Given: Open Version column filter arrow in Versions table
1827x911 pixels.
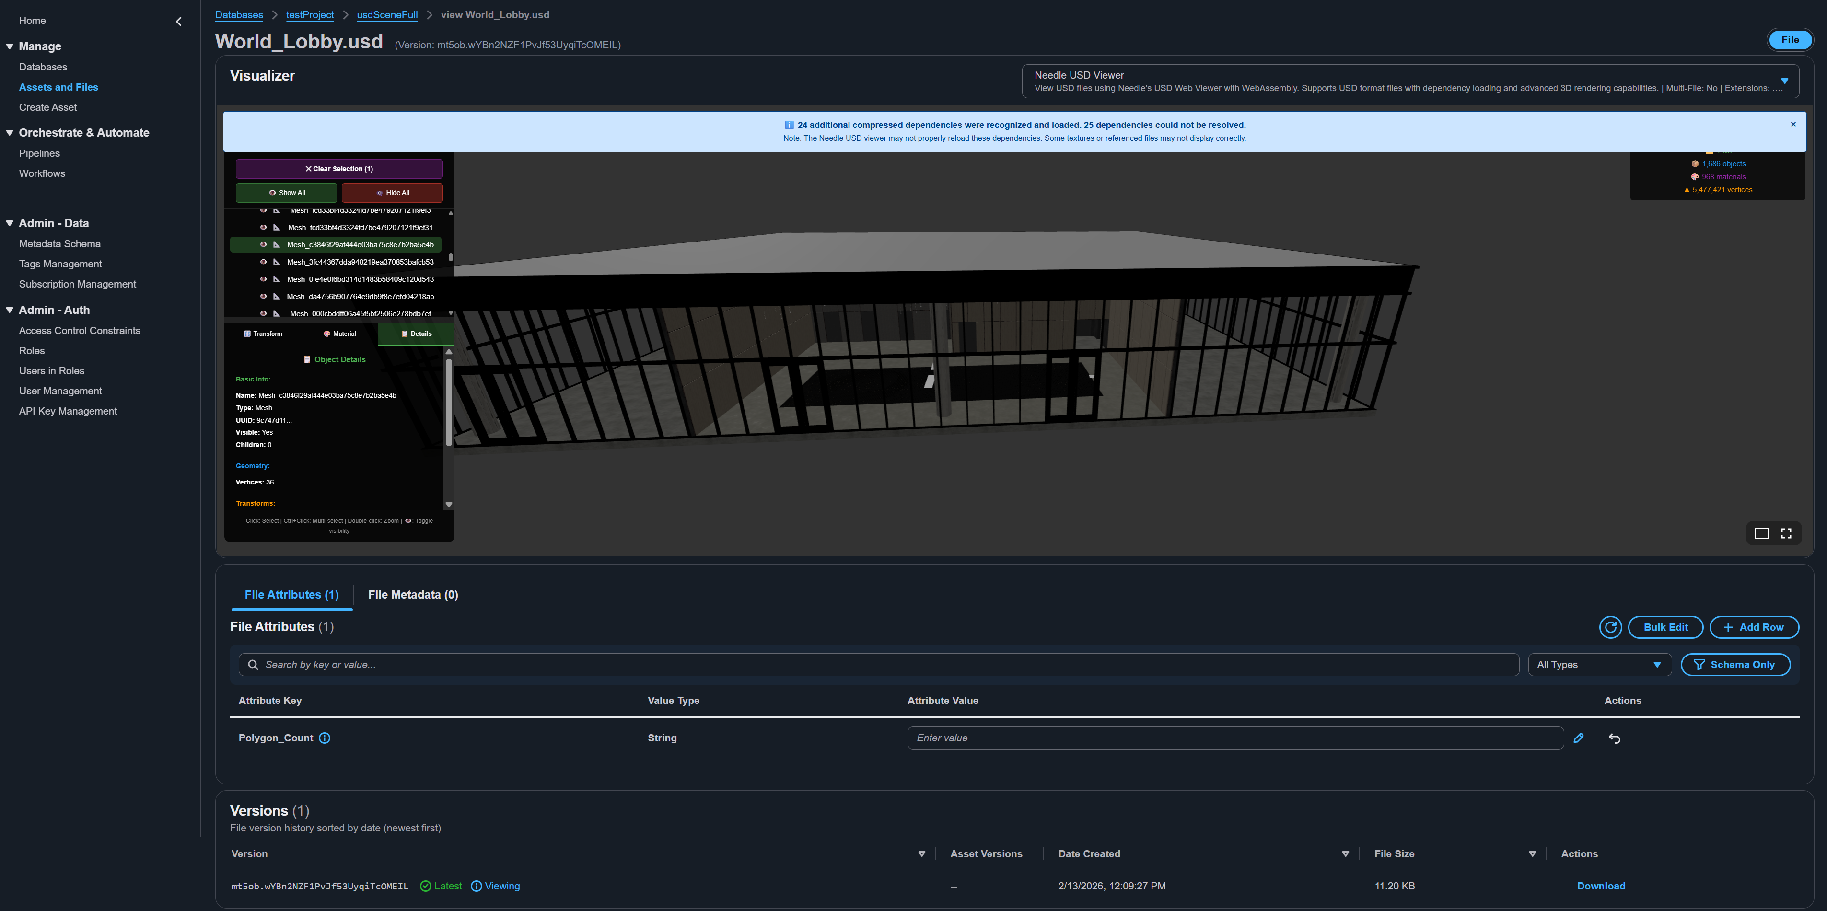Looking at the screenshot, I should 921,854.
